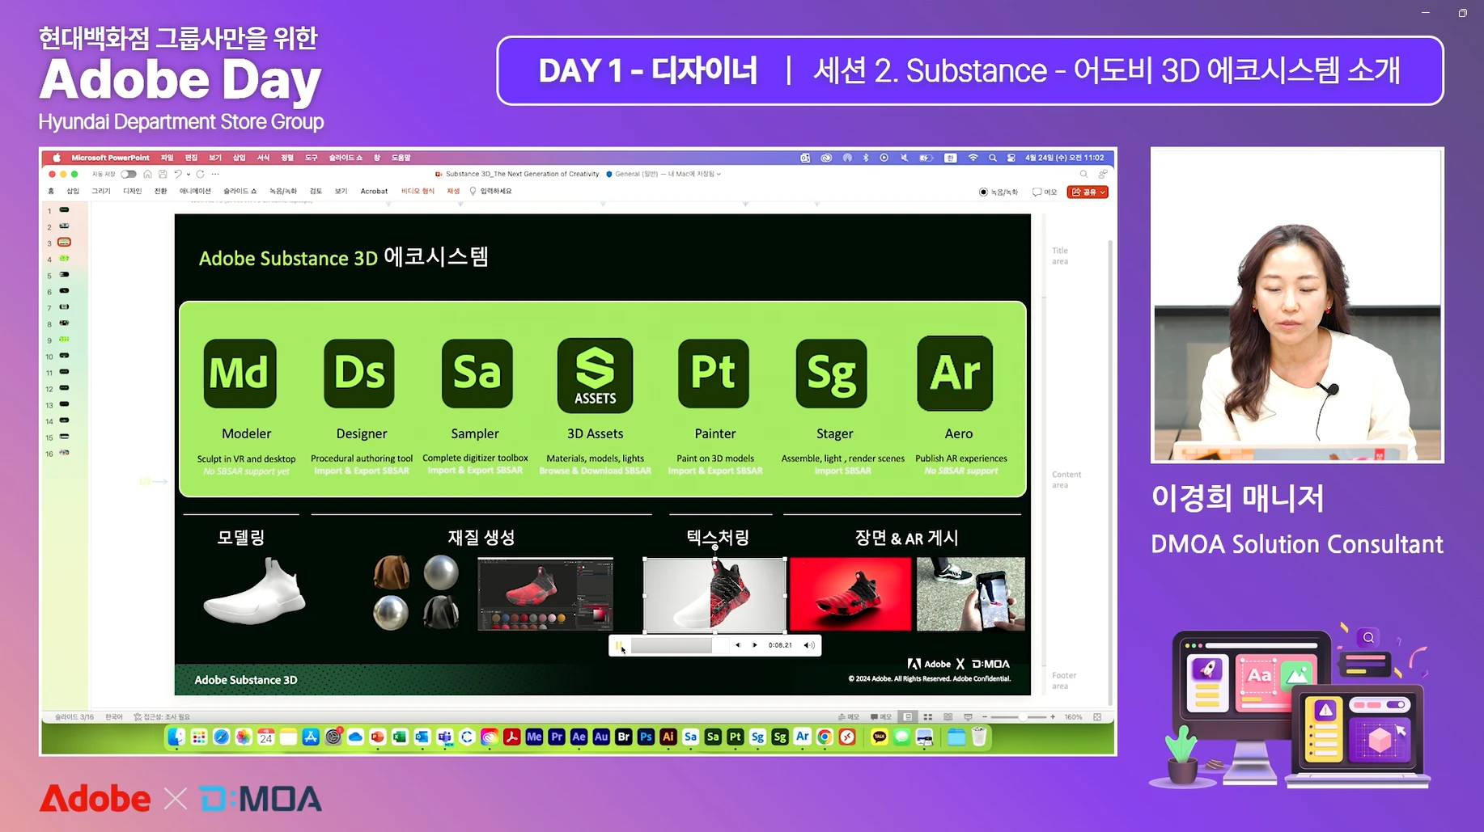The width and height of the screenshot is (1484, 832).
Task: Toggle status bar 메모 comments button
Action: point(880,716)
